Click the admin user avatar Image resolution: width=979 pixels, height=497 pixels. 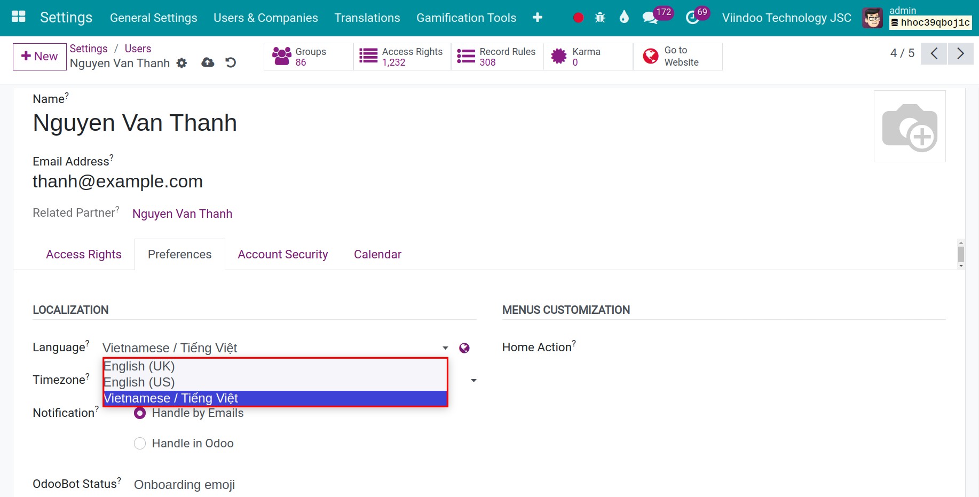873,18
